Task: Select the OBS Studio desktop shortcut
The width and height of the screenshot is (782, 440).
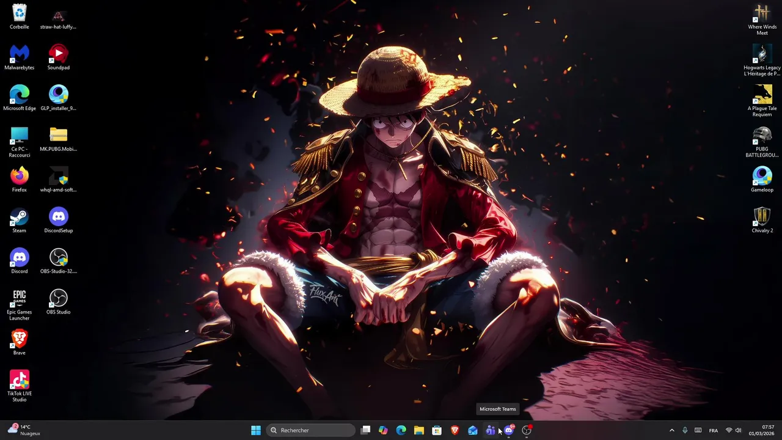Action: point(58,302)
